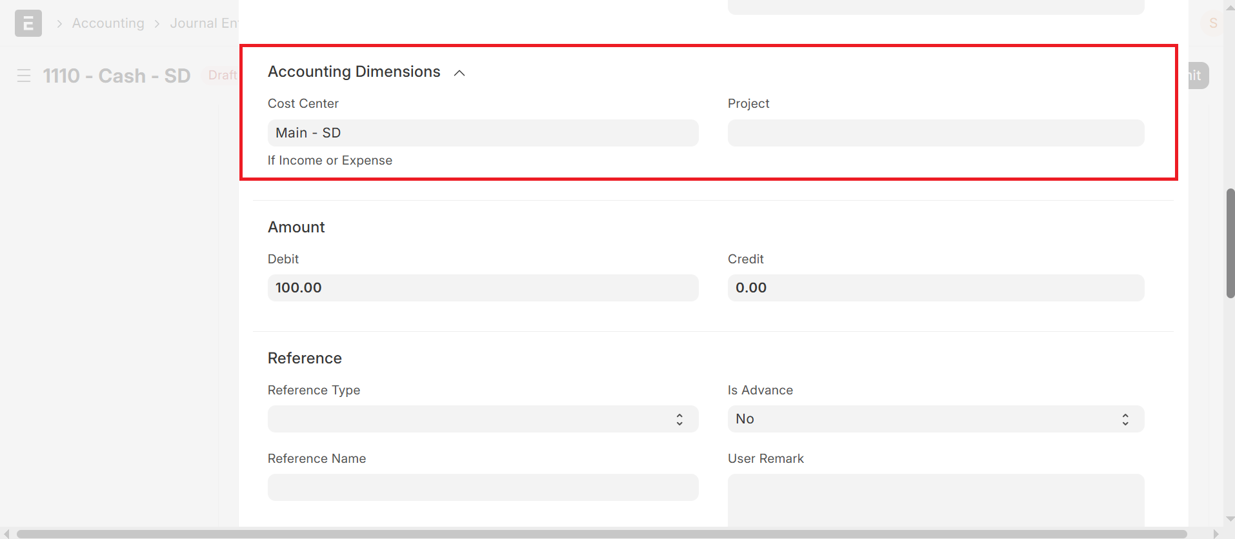
Task: Toggle the sidebar hamburger menu icon
Action: tap(24, 76)
